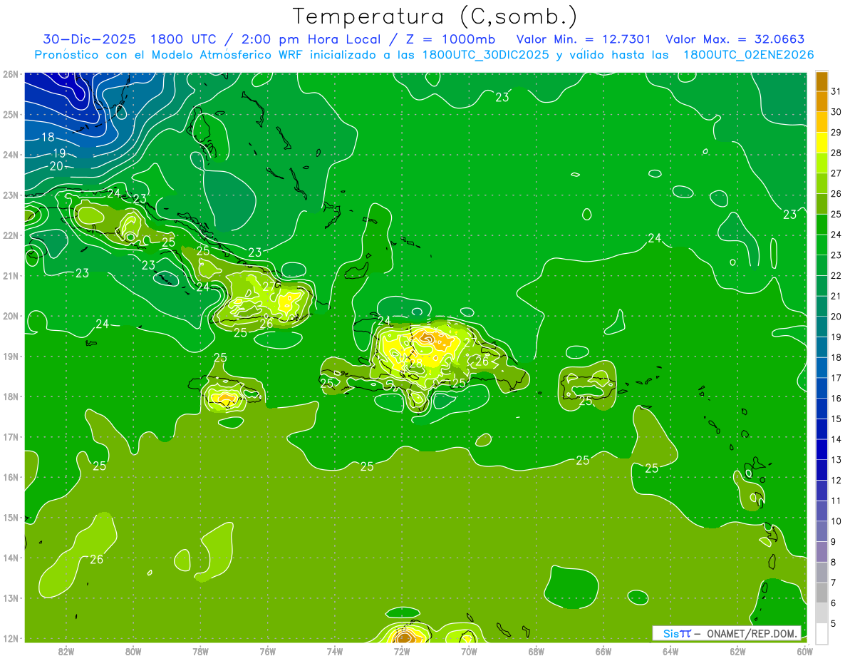Screen dimensions: 855x661
Task: Click the SisTT - ONAMET/REP.DOM. credit box
Action: 727,633
